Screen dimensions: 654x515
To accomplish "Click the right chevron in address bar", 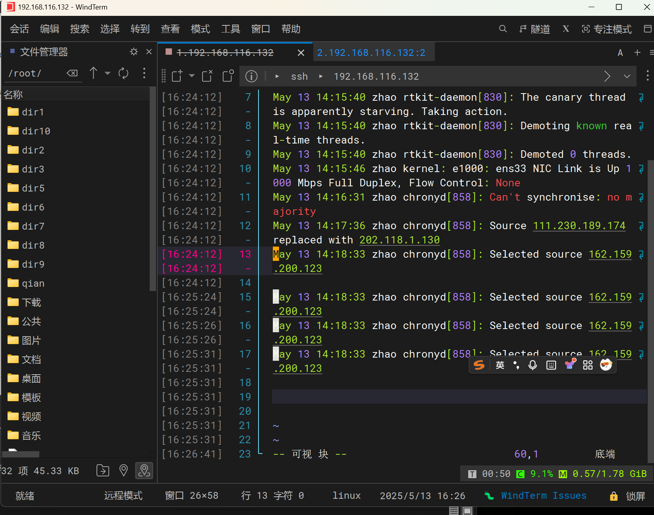I will coord(607,76).
